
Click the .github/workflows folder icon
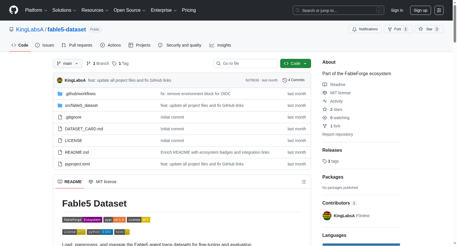click(x=60, y=94)
